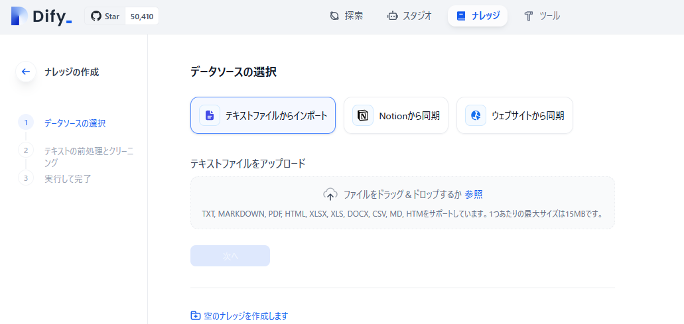
Task: Click the ナレッジの作成 sidebar title
Action: (x=72, y=72)
